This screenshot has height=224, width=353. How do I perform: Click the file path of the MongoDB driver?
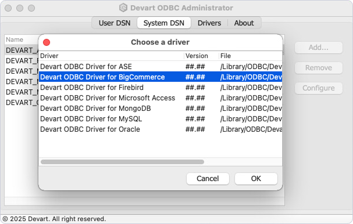click(251, 109)
